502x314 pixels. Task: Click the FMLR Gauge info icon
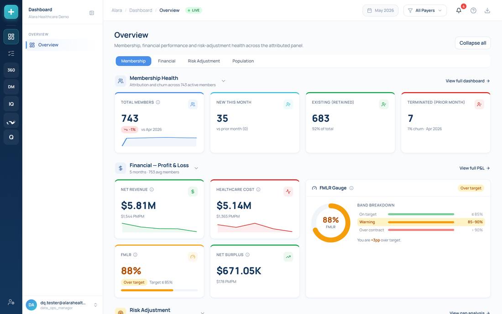pyautogui.click(x=351, y=188)
